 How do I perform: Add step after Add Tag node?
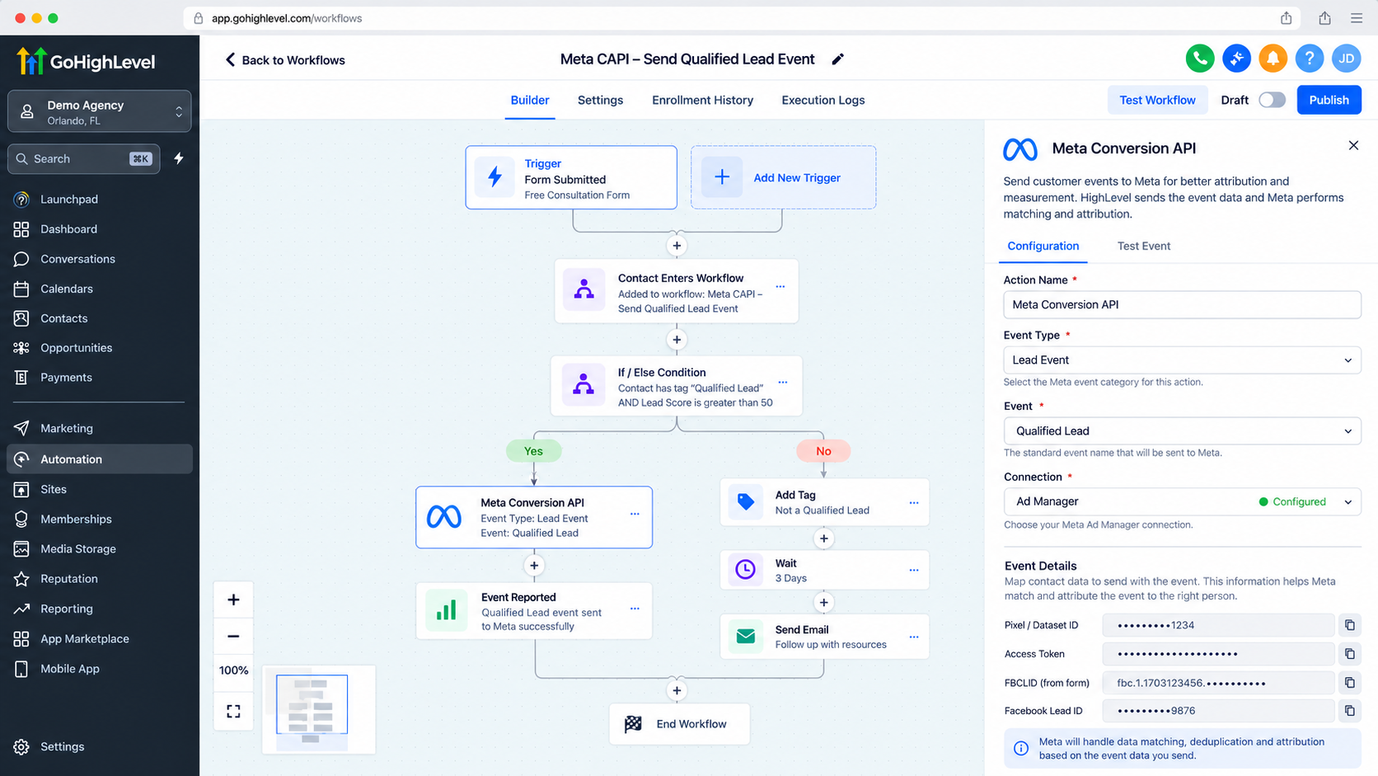pyautogui.click(x=823, y=538)
